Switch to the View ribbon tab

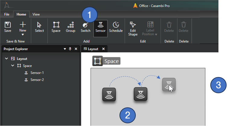click(x=36, y=14)
